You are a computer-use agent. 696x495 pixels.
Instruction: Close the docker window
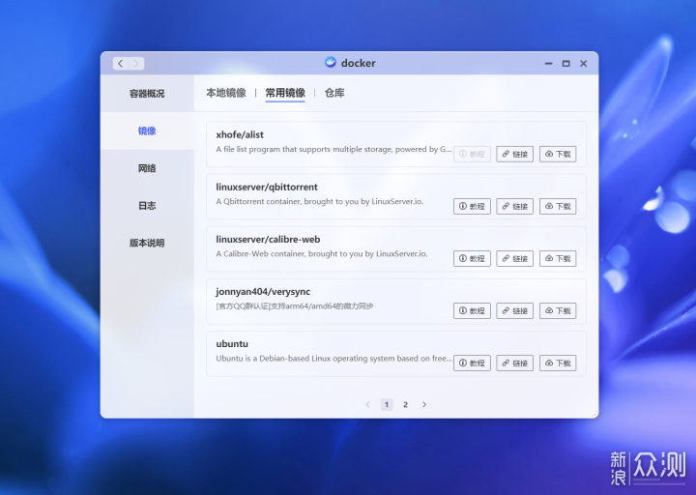584,64
